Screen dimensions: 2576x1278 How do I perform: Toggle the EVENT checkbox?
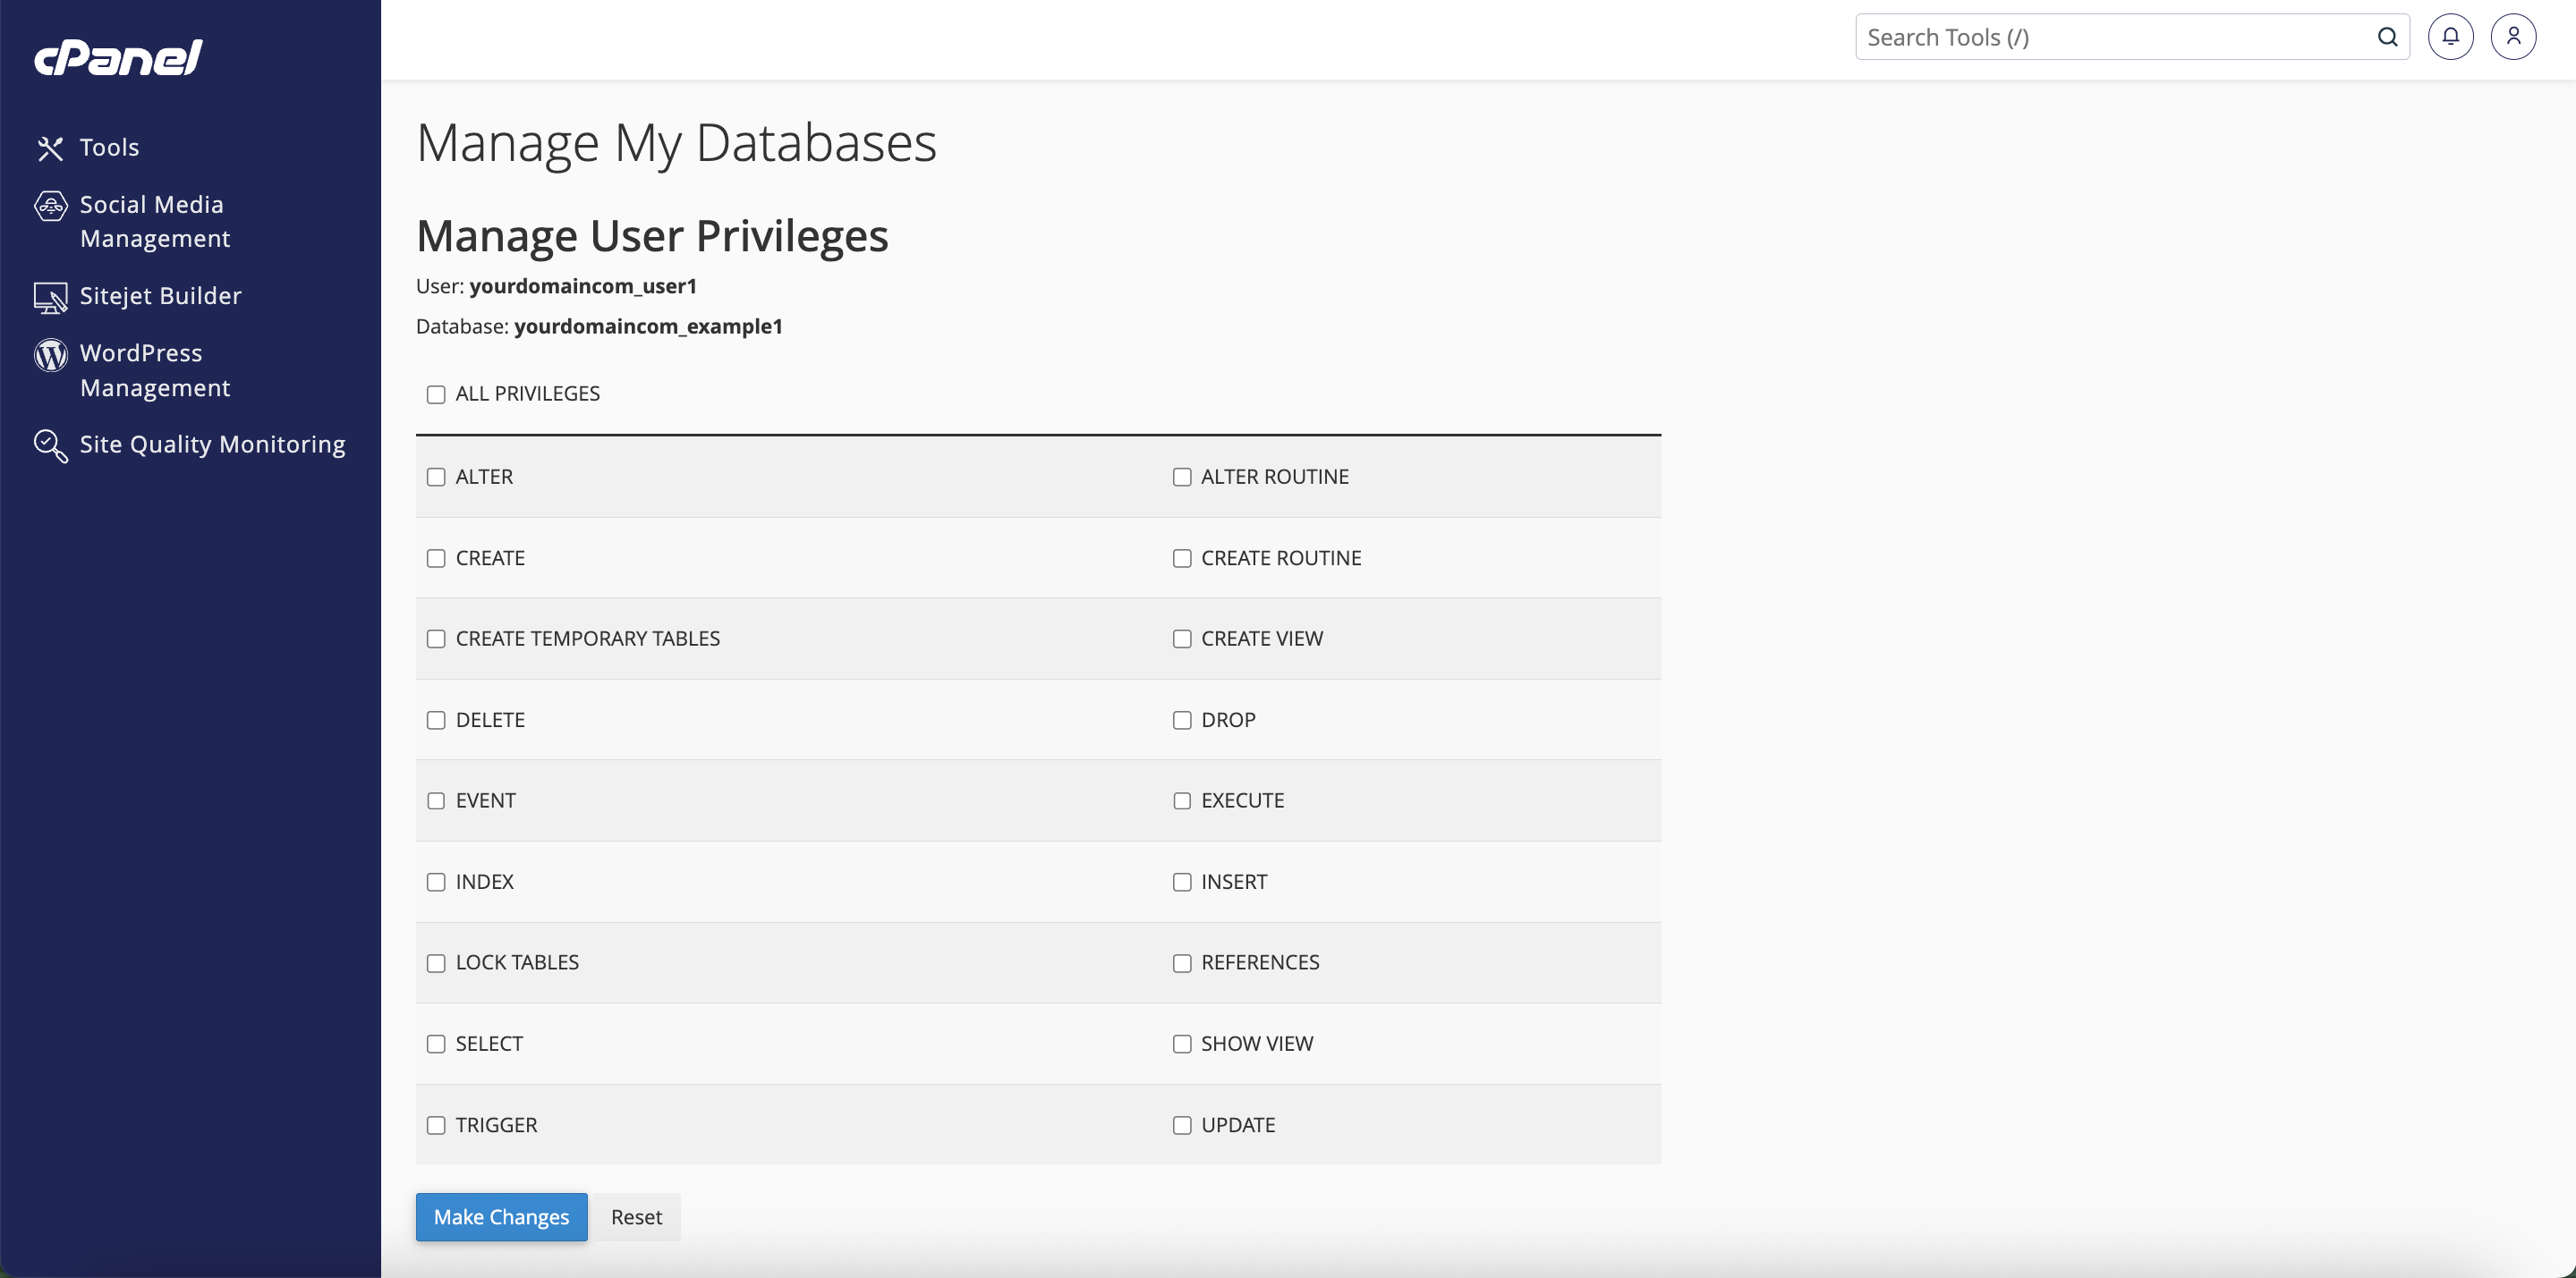coord(436,801)
